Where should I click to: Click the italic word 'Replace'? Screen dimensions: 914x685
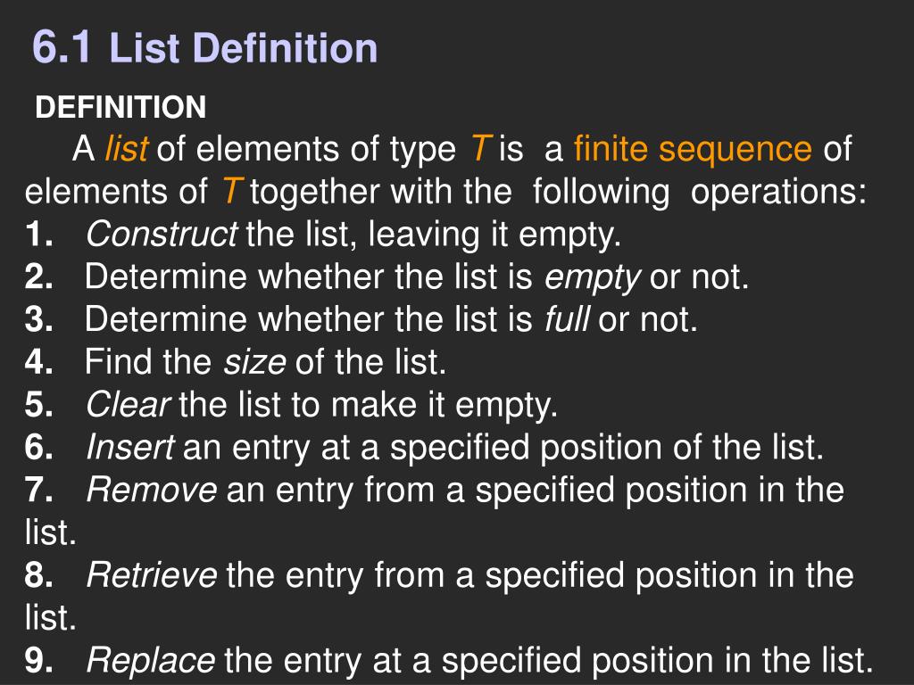tap(151, 661)
